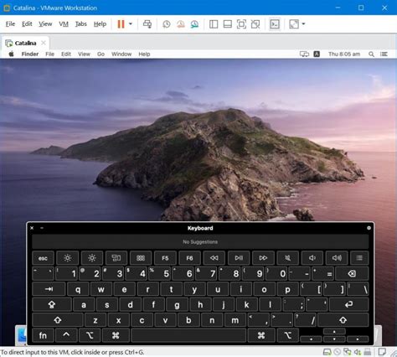Close the Catalina tab
The width and height of the screenshot is (397, 357).
44,43
